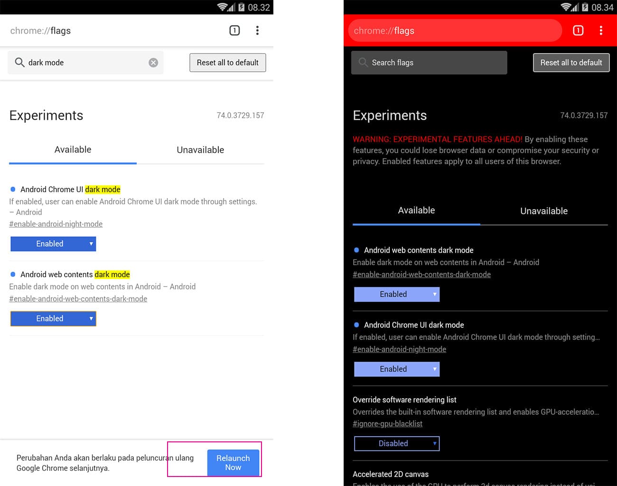
Task: Click the search magnifier beside 'dark mode'
Action: 19,62
